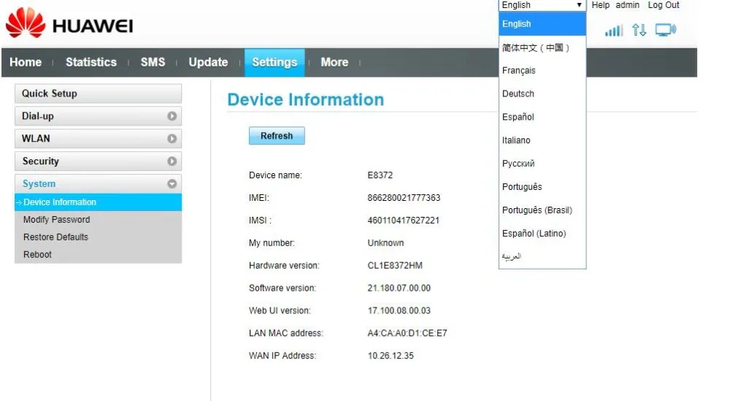The image size is (730, 401).
Task: Select Web UI version 17.100.08.00.03
Action: click(x=399, y=310)
